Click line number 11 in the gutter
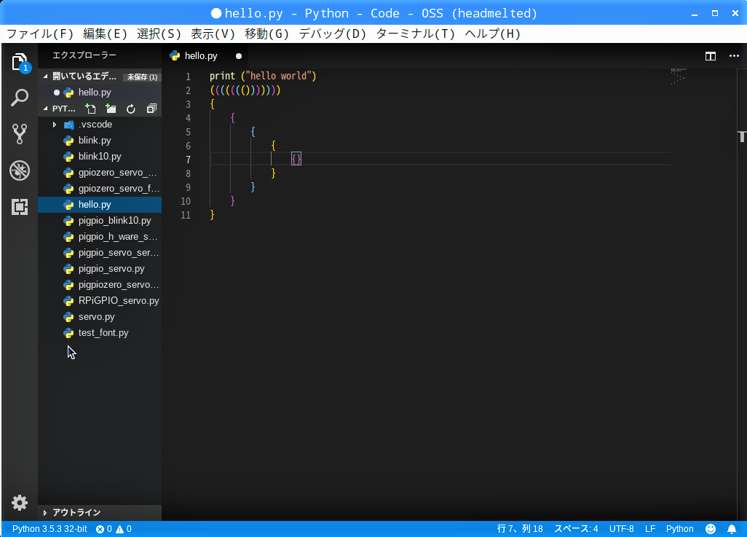747x537 pixels. pos(186,215)
